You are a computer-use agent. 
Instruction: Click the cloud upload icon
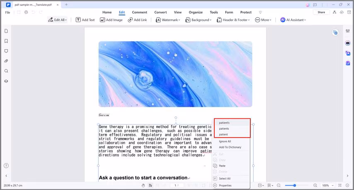pyautogui.click(x=342, y=12)
